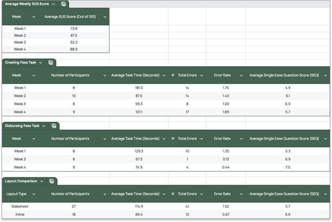Select the 27 participants cell

74,206
